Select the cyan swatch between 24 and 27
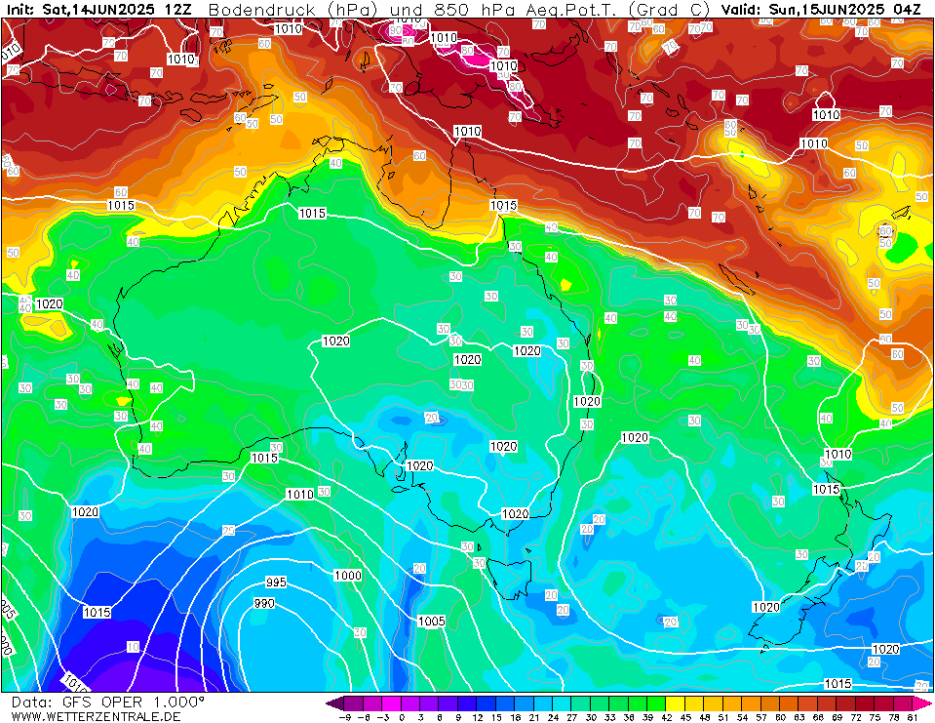Image resolution: width=935 pixels, height=723 pixels. click(563, 703)
